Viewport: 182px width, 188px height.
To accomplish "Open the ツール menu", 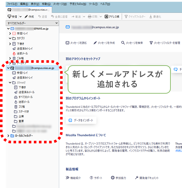I will 93,4.
